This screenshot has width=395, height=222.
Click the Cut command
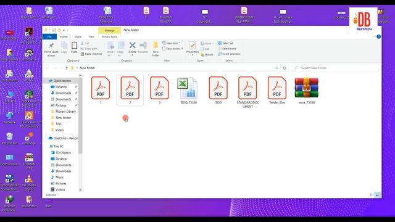point(85,43)
